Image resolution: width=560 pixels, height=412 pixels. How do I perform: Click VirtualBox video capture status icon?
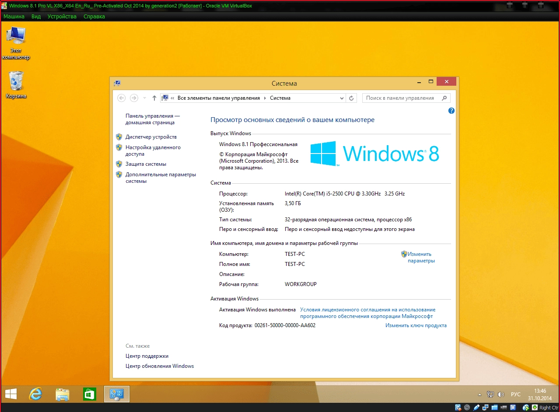[504, 408]
